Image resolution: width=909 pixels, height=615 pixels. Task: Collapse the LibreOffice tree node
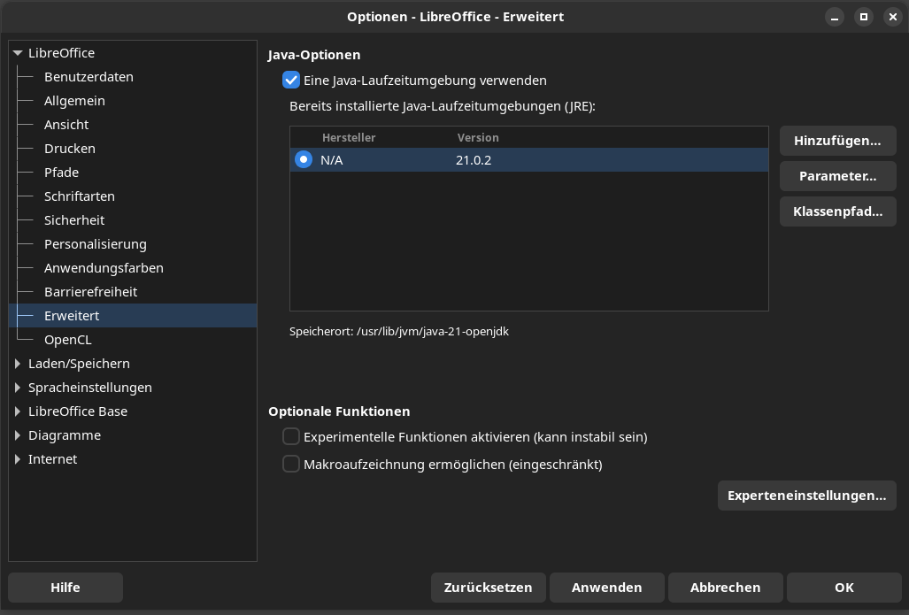click(18, 53)
